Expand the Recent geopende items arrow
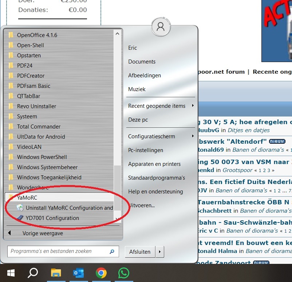 pos(193,106)
